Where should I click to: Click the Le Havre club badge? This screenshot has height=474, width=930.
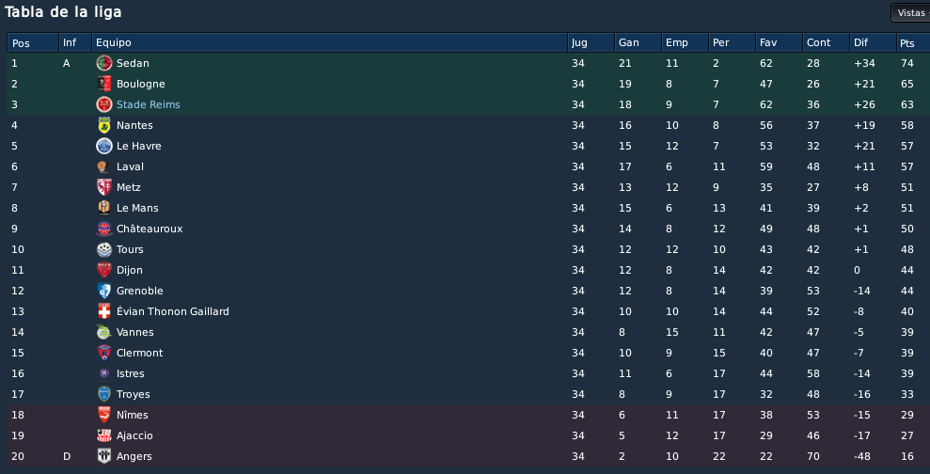click(x=104, y=146)
